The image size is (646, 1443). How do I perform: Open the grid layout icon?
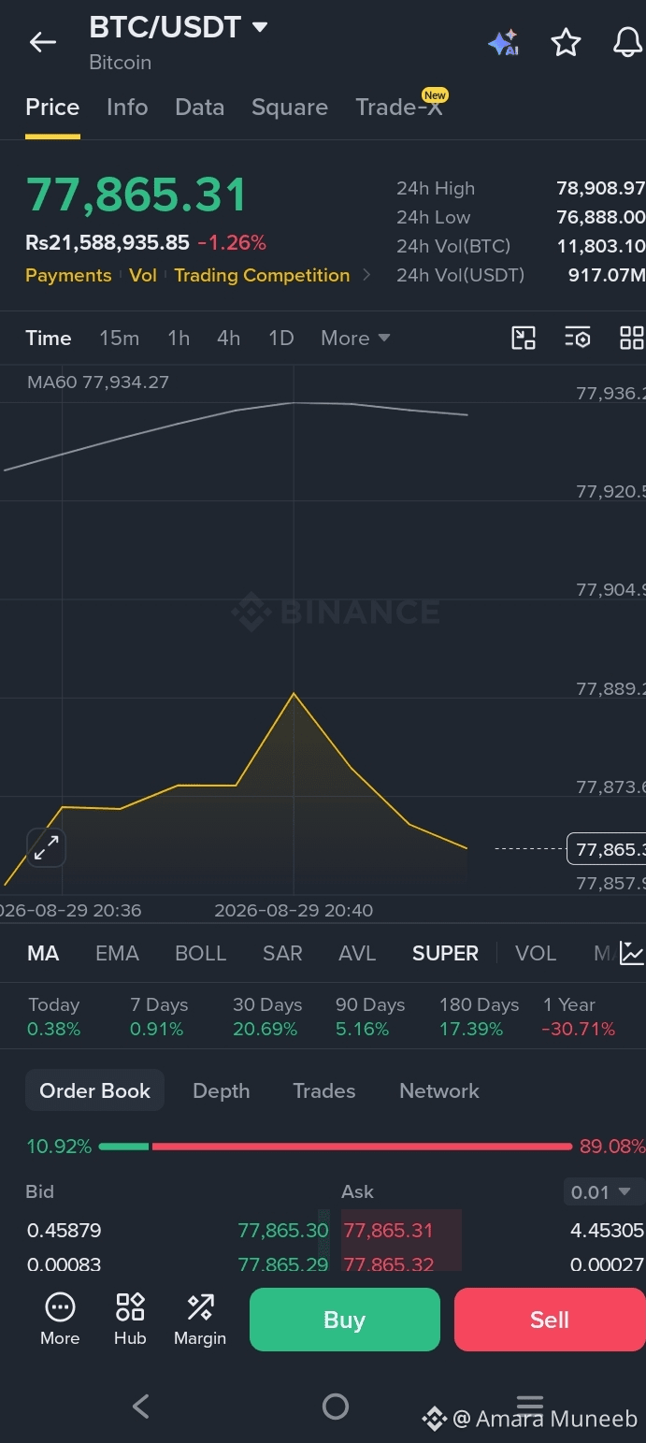click(x=632, y=338)
